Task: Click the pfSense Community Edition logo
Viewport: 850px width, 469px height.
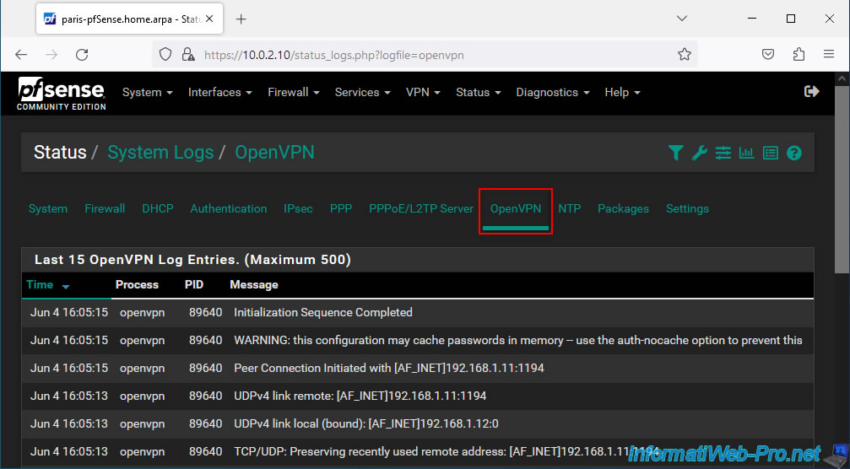Action: click(x=62, y=93)
